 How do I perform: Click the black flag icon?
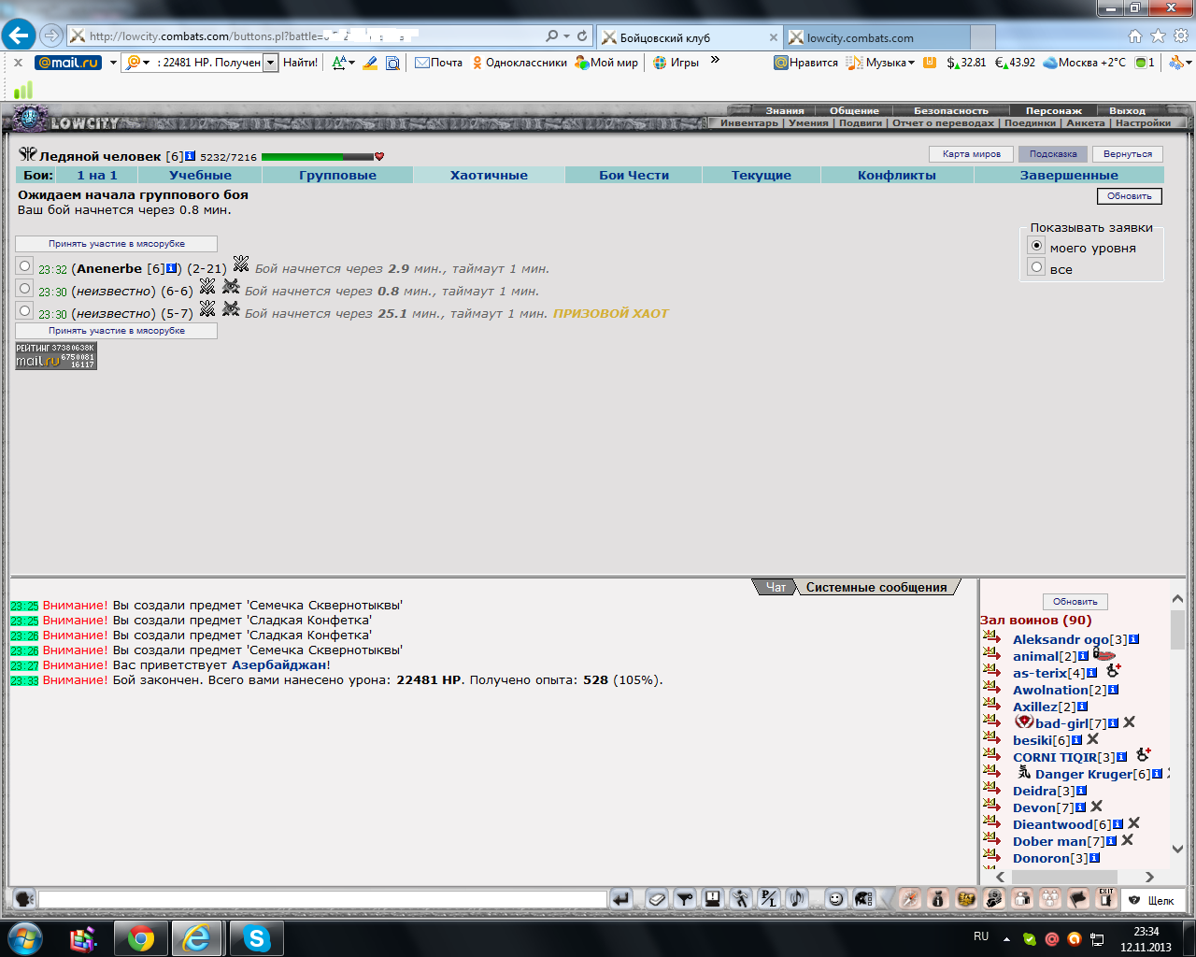coord(1078,899)
